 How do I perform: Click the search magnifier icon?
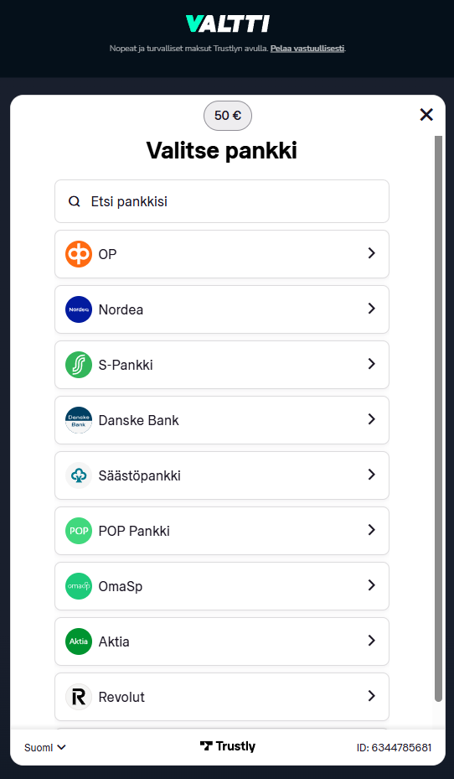pos(75,202)
